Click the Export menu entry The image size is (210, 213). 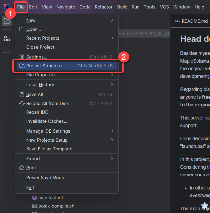tap(67, 159)
